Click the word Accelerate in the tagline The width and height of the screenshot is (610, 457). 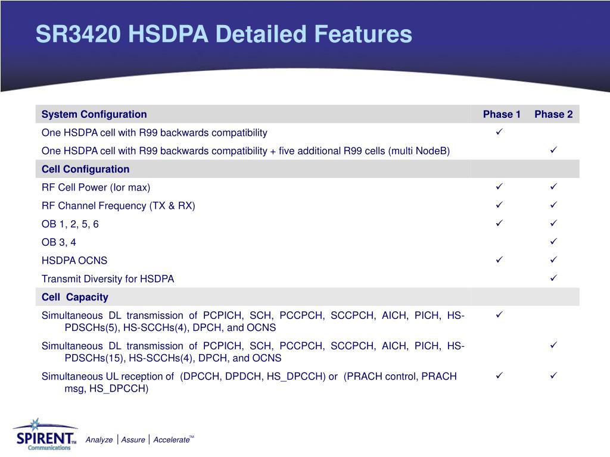(x=171, y=440)
